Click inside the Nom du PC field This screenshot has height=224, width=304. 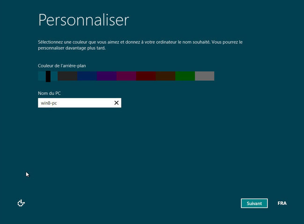(80, 103)
